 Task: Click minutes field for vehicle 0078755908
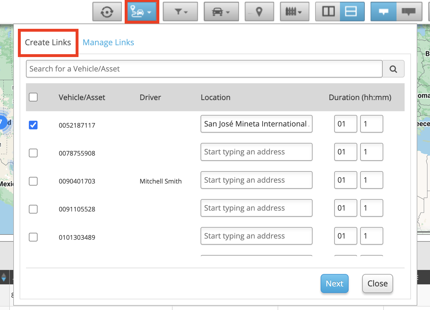[x=372, y=152]
